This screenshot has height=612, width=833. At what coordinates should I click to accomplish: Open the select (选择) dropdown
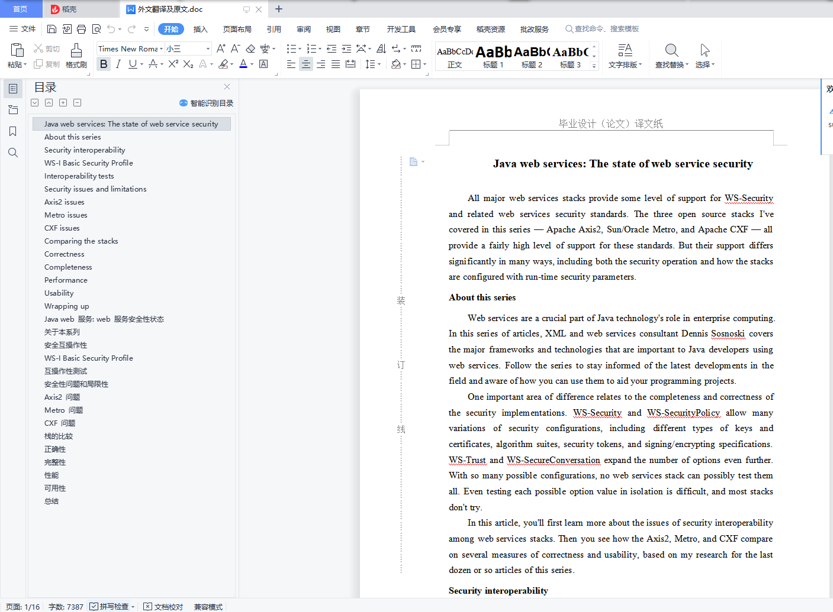pos(705,65)
